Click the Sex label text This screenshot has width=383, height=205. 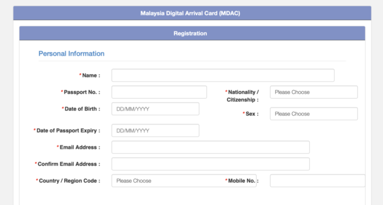[251, 114]
